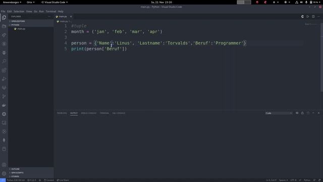
Task: Open Manage gear in activity bar
Action: [4, 173]
